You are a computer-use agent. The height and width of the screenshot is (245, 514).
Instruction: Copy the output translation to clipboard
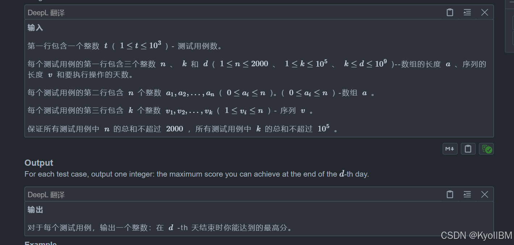pyautogui.click(x=450, y=195)
